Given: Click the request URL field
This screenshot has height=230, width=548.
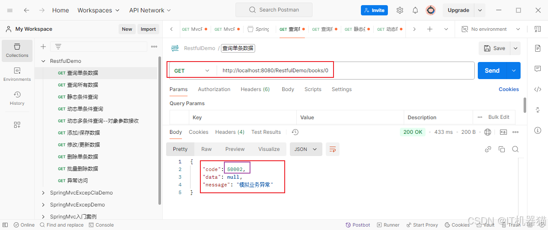Looking at the screenshot, I should click(345, 71).
